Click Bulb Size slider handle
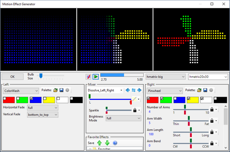Viewport: 230px width, 152px height. coord(41,76)
